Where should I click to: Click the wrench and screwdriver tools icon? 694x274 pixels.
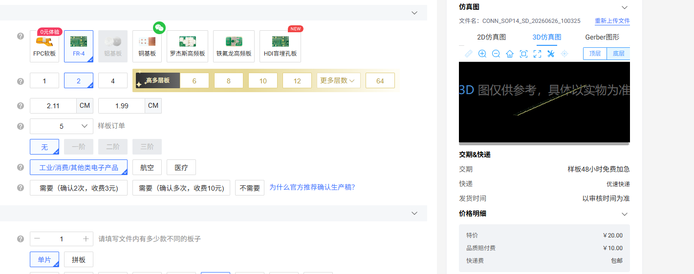(x=551, y=54)
